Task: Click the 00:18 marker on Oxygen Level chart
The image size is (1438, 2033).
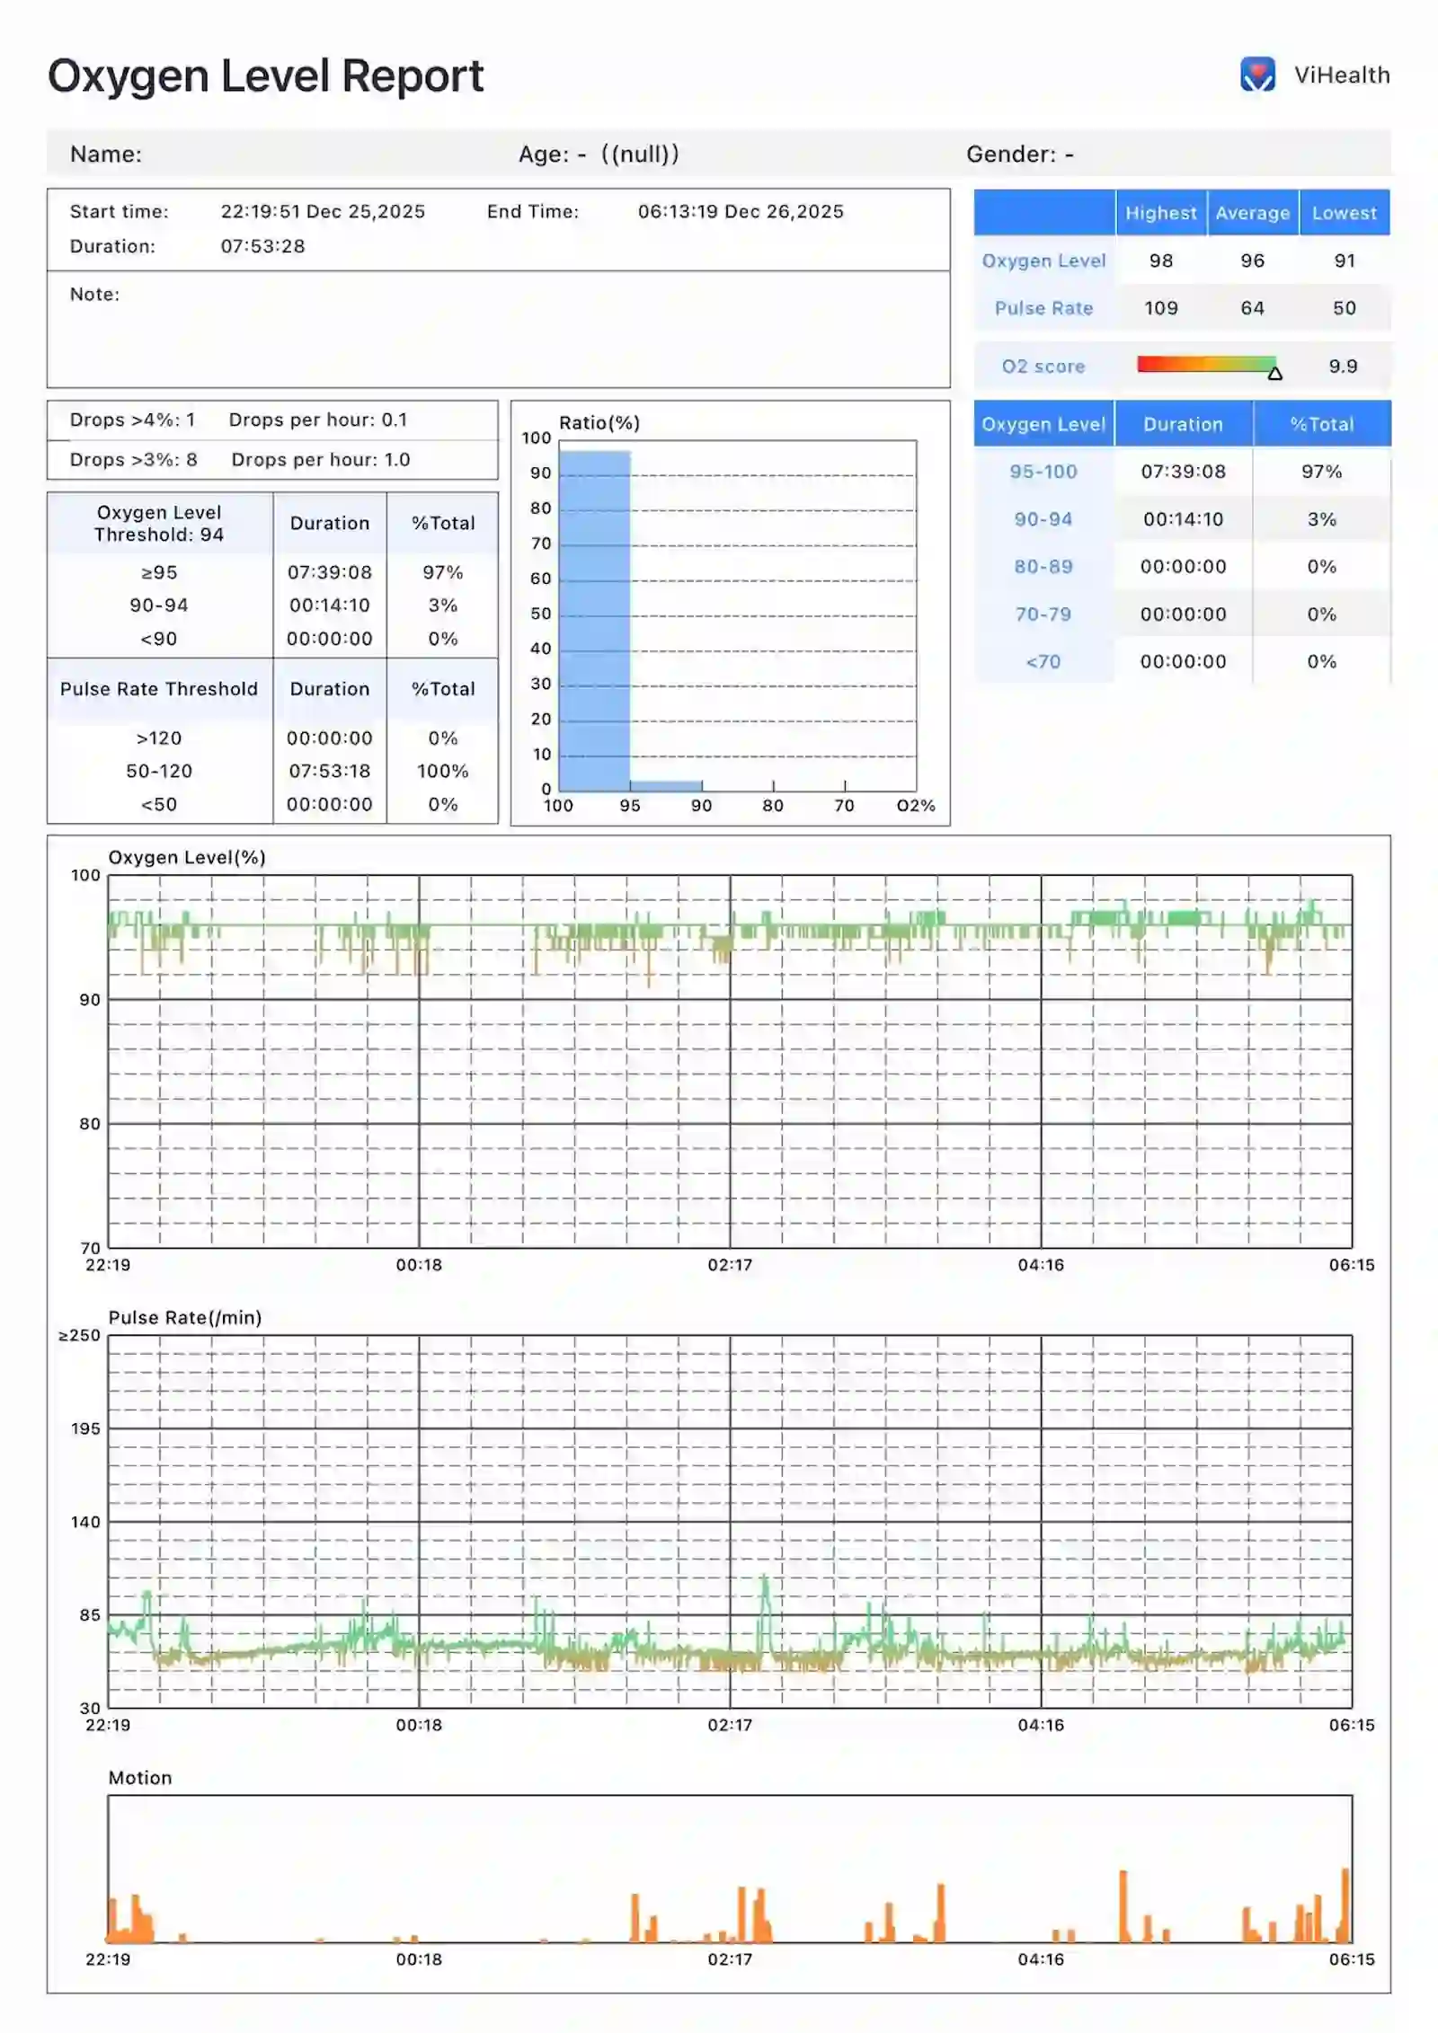Action: click(x=419, y=1265)
